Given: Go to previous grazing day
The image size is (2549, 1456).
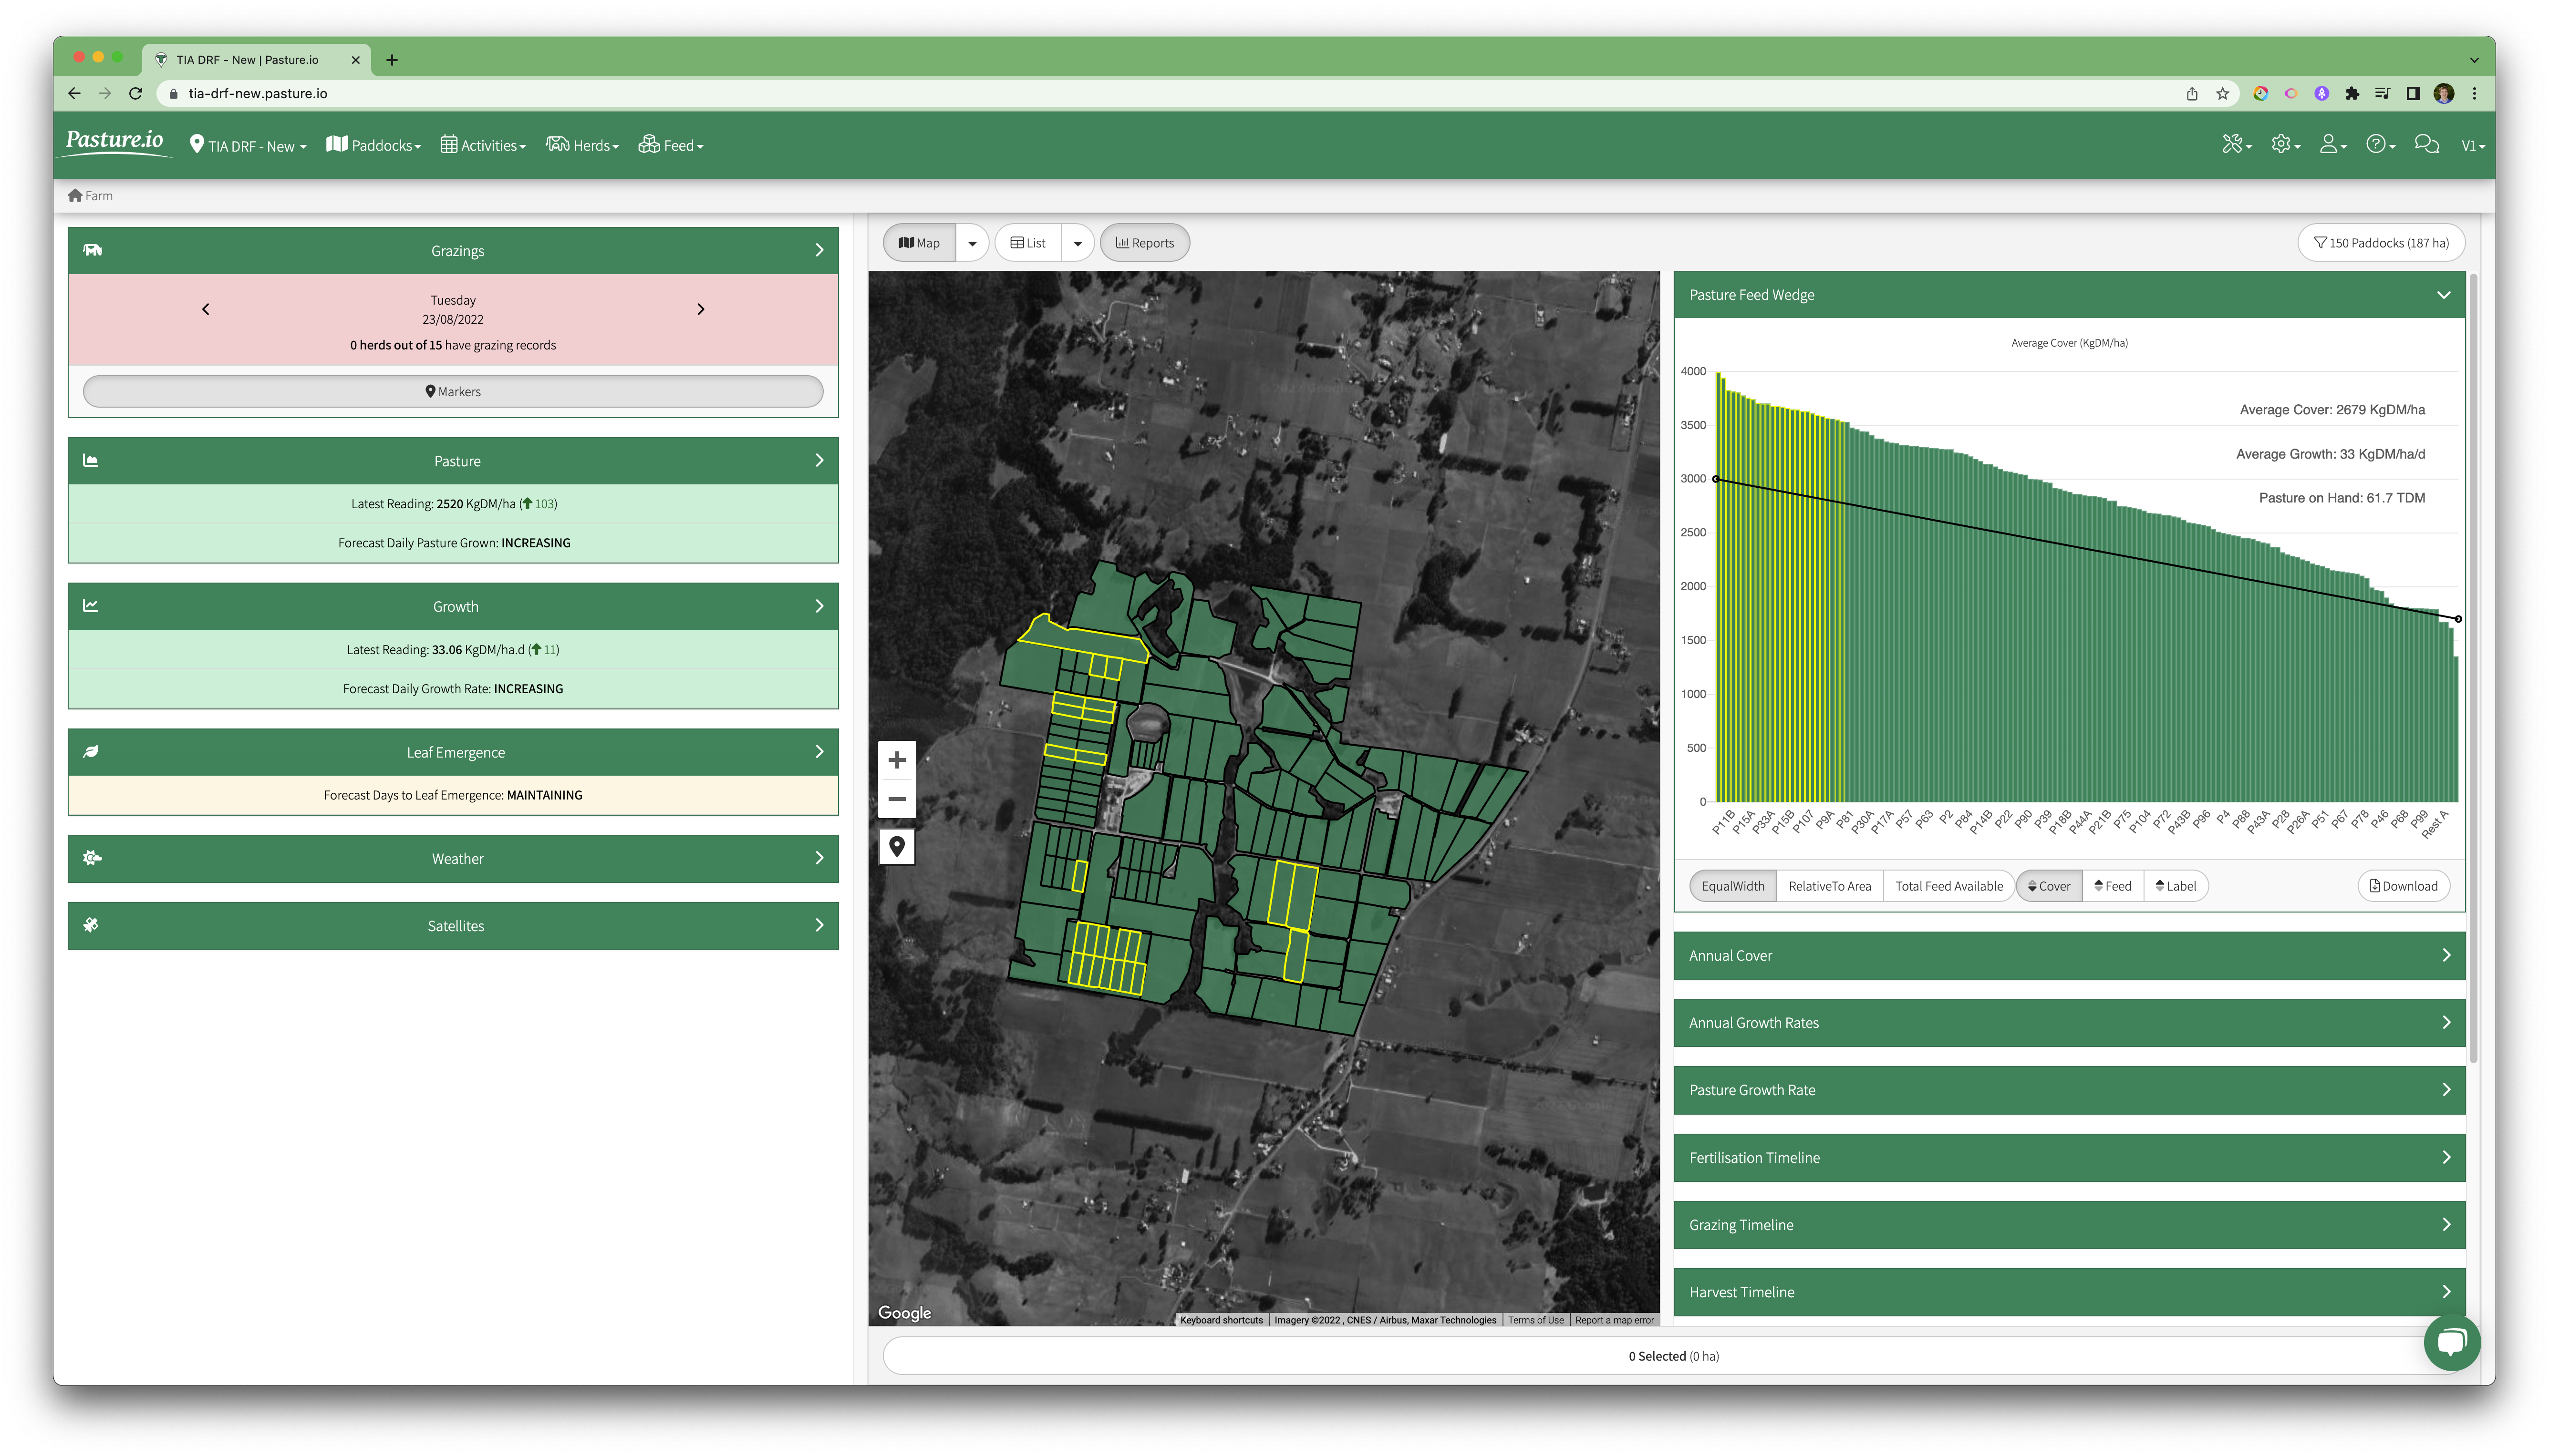Looking at the screenshot, I should (206, 309).
